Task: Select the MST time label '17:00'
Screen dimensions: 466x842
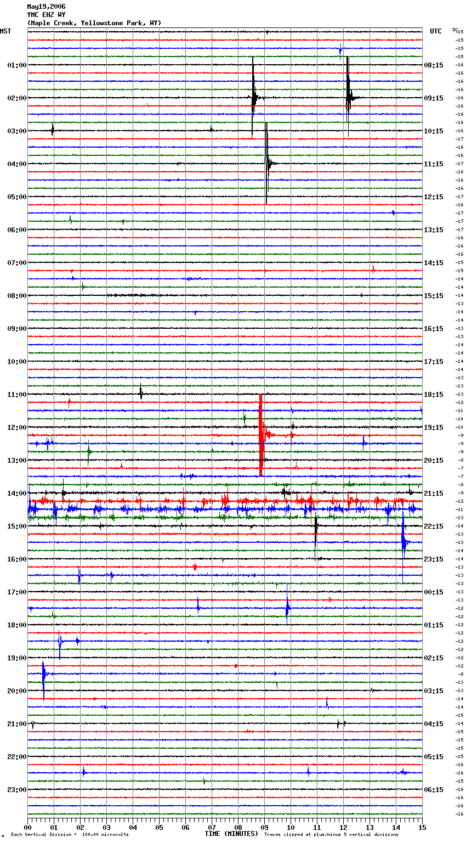Action: click(x=17, y=592)
